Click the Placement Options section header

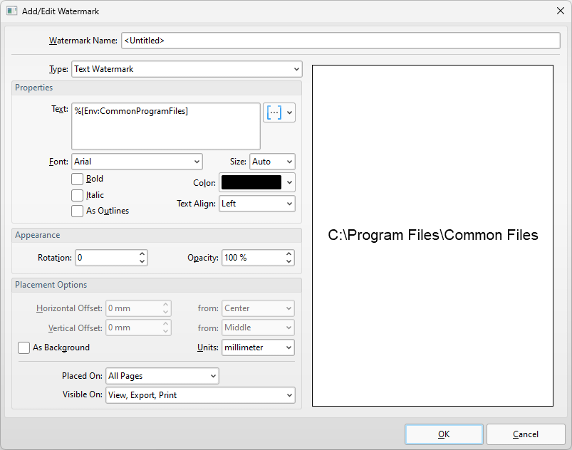[157, 286]
